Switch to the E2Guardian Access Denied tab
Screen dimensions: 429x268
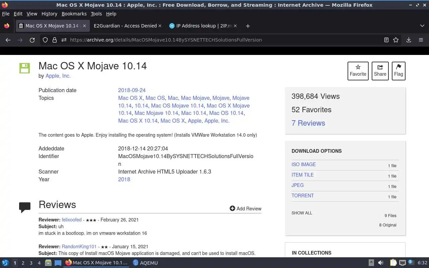pos(125,26)
